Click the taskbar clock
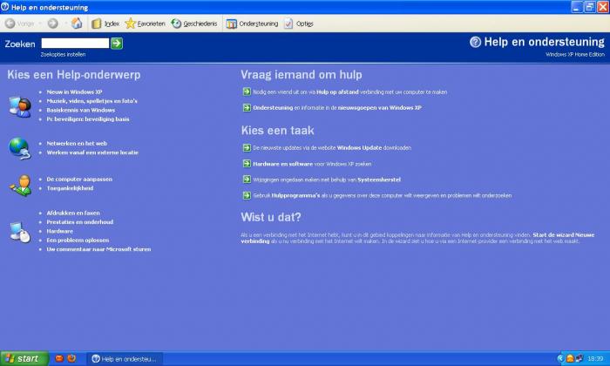This screenshot has height=366, width=610. [x=595, y=359]
